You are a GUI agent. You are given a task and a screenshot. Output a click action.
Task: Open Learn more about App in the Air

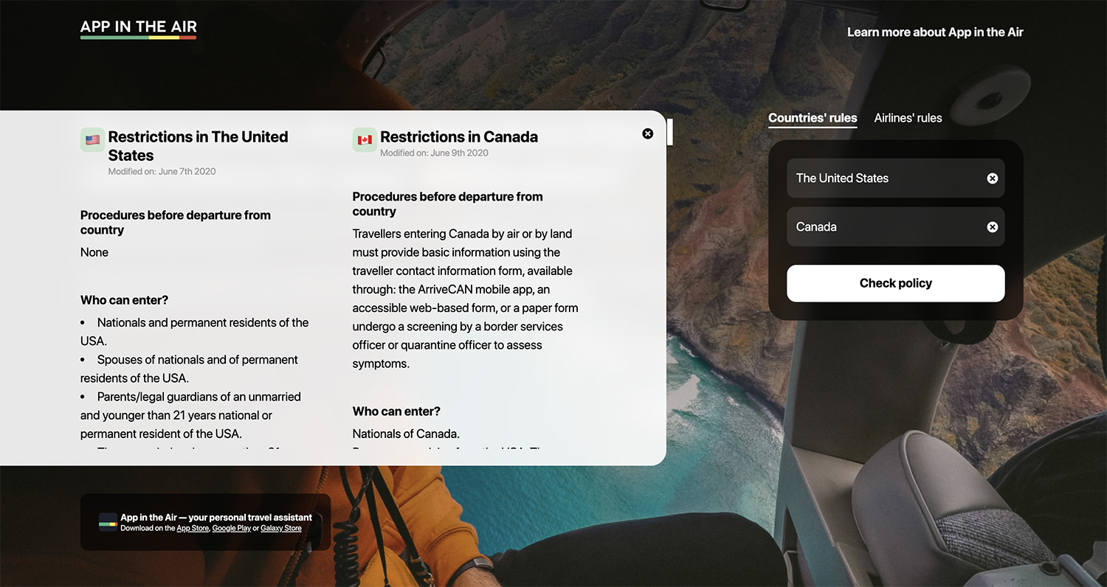click(935, 32)
